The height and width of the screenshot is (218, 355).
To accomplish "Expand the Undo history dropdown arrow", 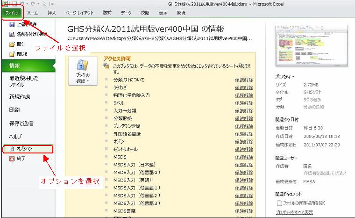I will click(27, 4).
